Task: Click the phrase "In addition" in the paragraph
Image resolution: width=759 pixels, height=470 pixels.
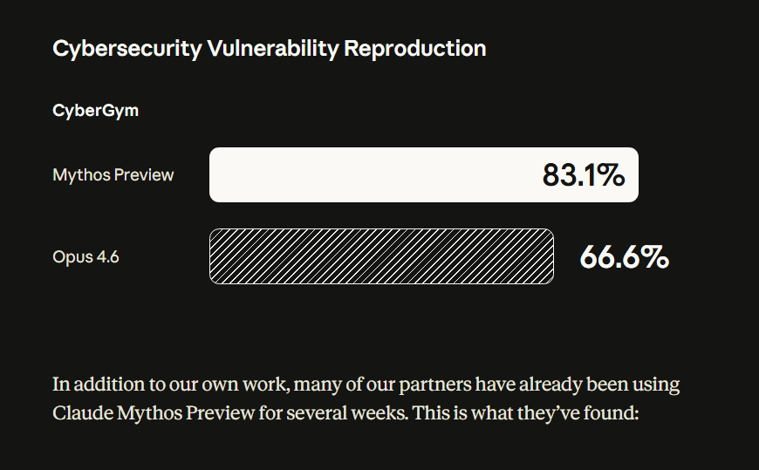Action: coord(97,385)
